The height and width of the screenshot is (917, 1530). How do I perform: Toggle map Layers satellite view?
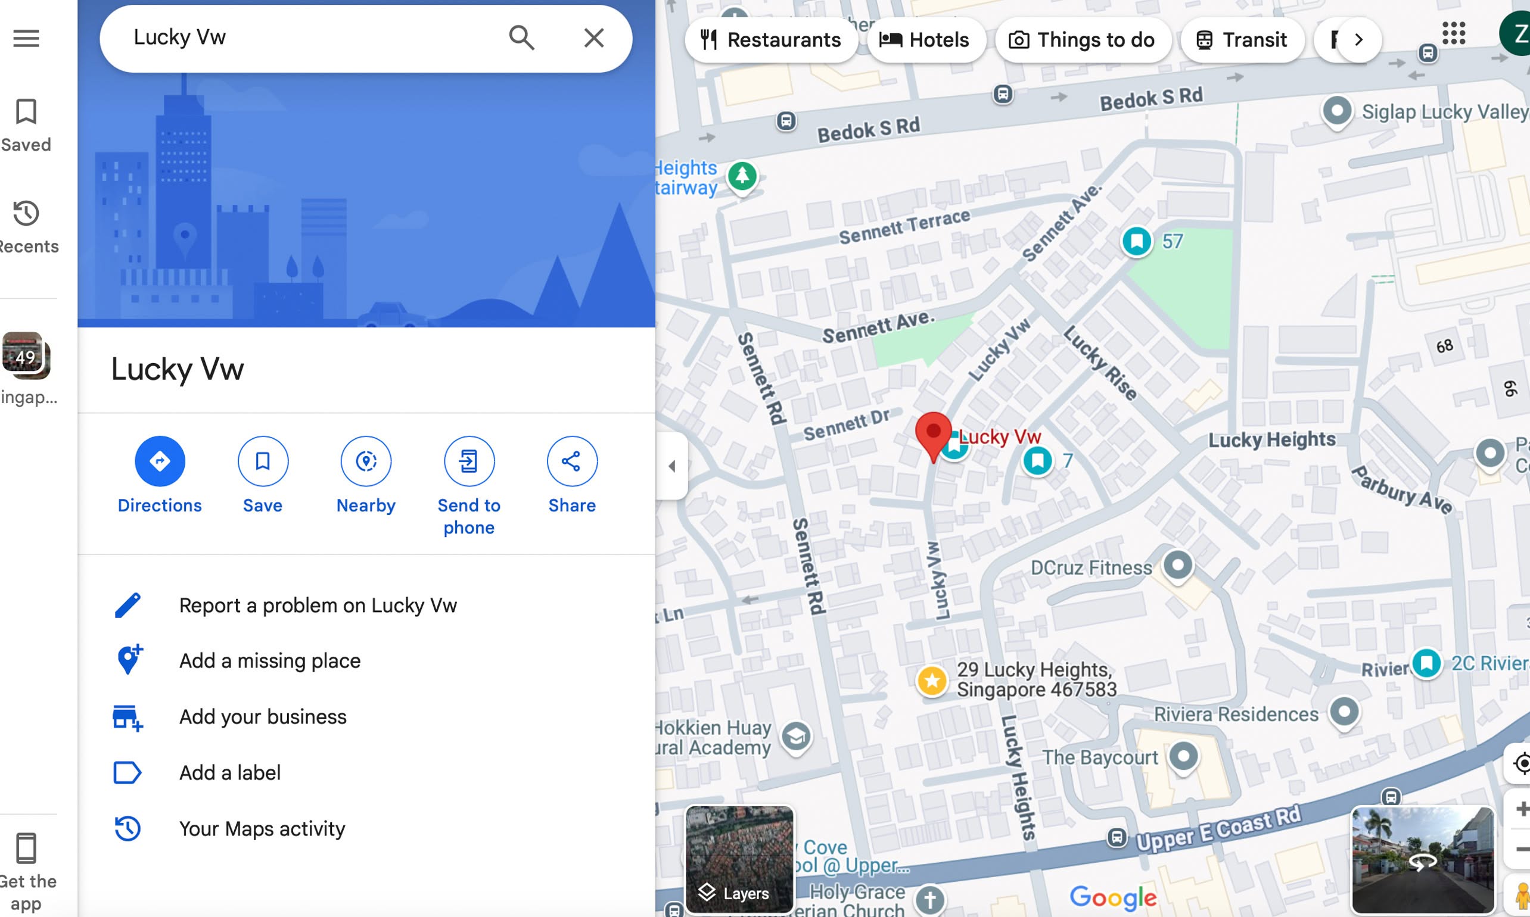(x=739, y=859)
